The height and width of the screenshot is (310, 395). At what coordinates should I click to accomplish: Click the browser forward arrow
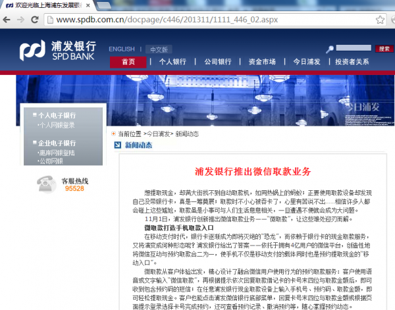pos(20,20)
